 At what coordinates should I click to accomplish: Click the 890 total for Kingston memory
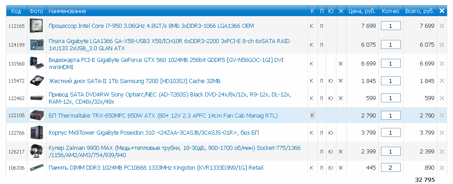[429, 168]
